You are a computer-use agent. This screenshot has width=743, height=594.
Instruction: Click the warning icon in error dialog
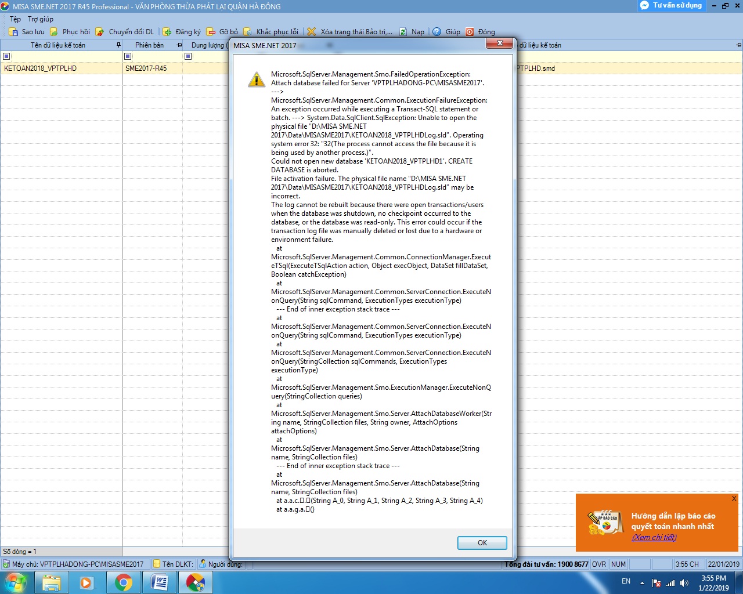click(x=257, y=80)
